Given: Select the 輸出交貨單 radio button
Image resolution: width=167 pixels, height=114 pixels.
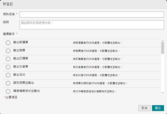Looking at the screenshot, I should [8, 67].
